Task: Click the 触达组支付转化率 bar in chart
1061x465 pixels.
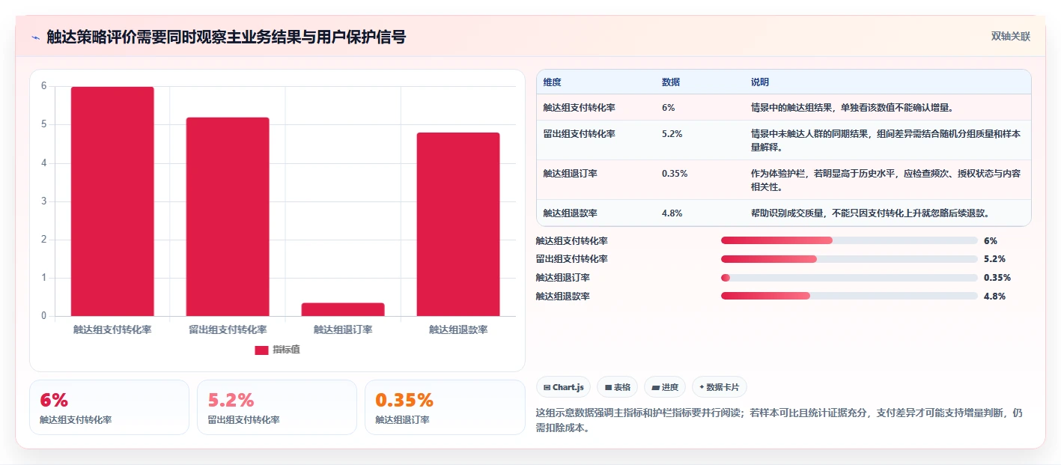Action: [112, 201]
